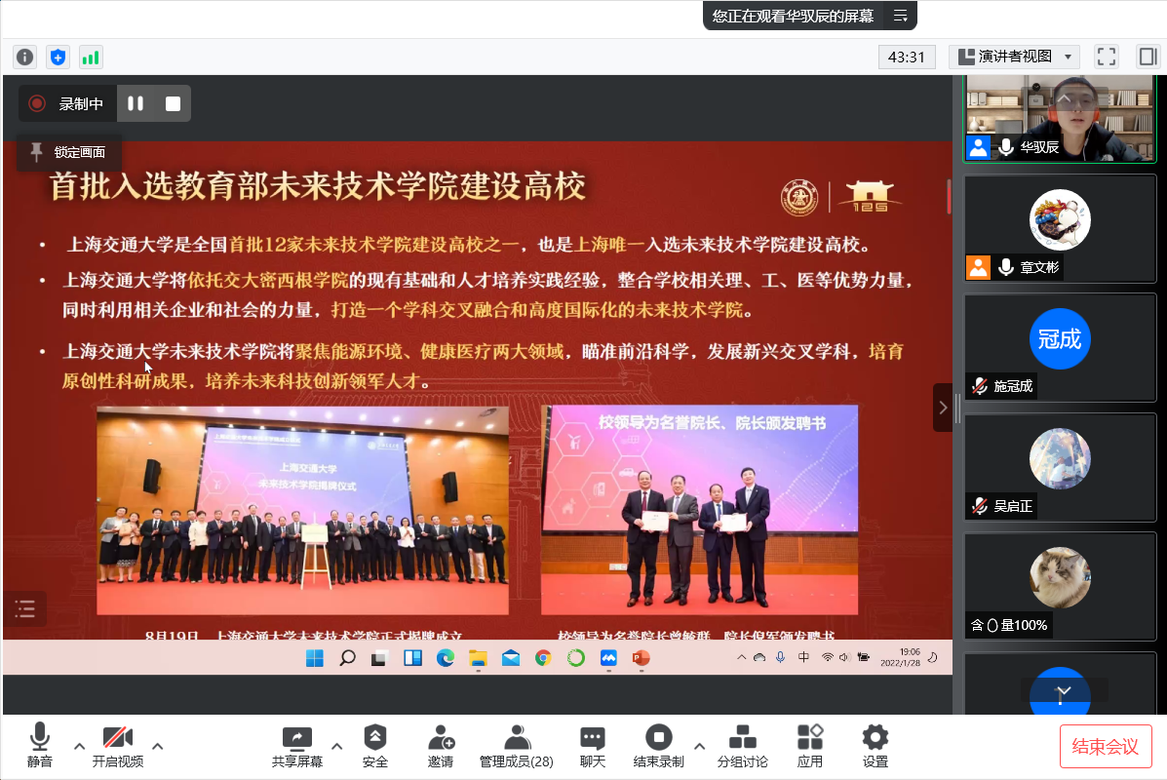
Task: Mute microphone with 静音 button
Action: coord(40,746)
